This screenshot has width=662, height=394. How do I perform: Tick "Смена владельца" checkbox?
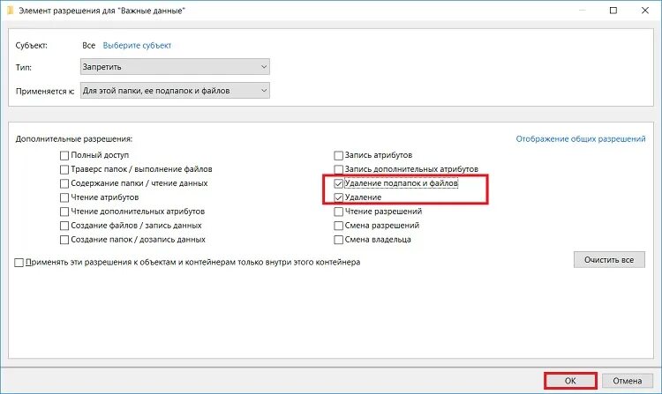[x=338, y=240]
